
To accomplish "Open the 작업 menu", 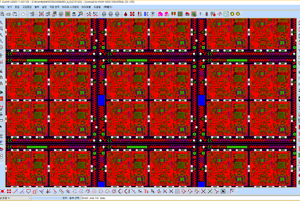I will pyautogui.click(x=2, y=7).
